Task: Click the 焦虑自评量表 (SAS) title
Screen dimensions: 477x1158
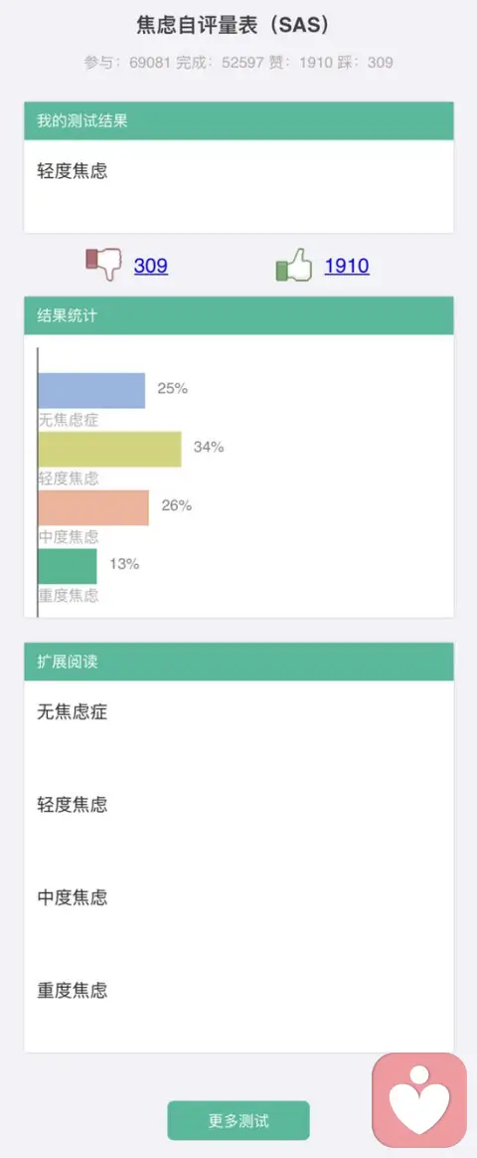Action: (233, 25)
